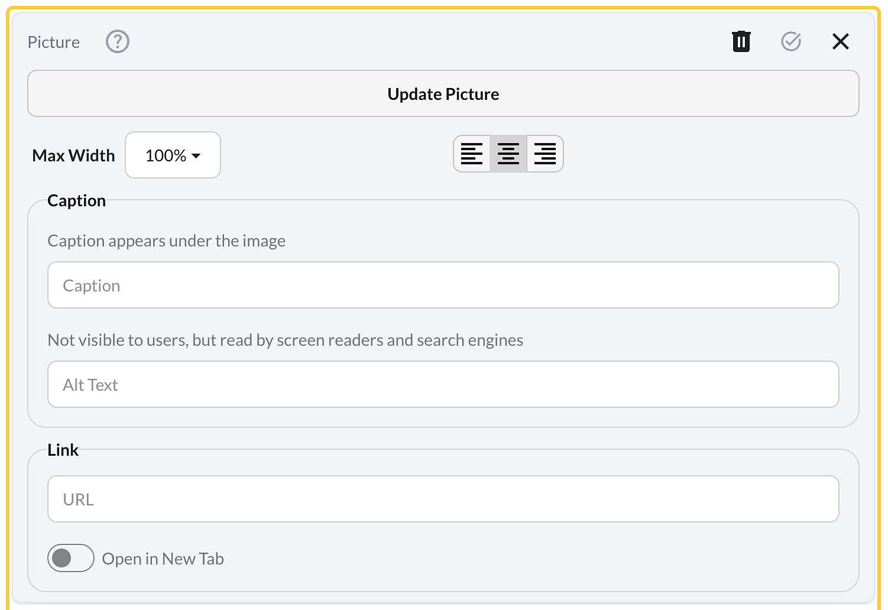888x610 pixels.
Task: Click the Max Width label
Action: [x=73, y=155]
